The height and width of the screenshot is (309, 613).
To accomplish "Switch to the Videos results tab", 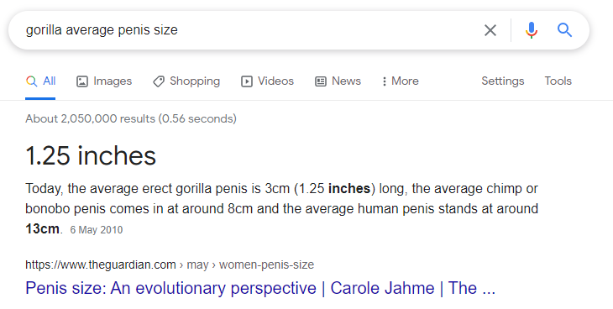I will pyautogui.click(x=267, y=81).
